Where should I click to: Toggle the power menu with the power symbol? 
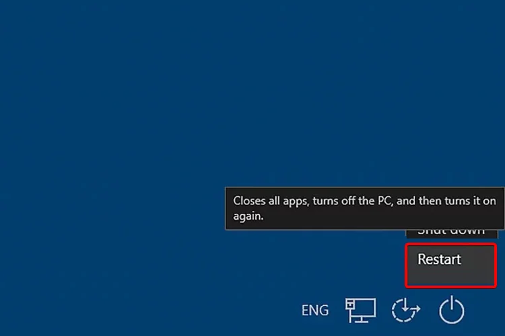tap(452, 310)
